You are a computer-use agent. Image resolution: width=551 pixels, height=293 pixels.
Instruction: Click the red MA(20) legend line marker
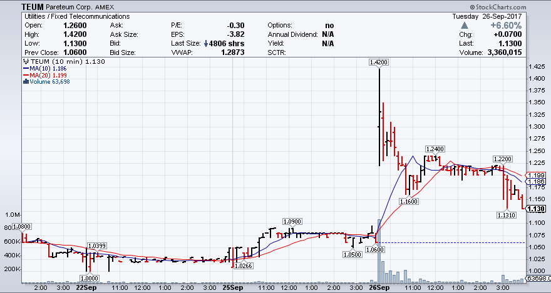coord(24,75)
